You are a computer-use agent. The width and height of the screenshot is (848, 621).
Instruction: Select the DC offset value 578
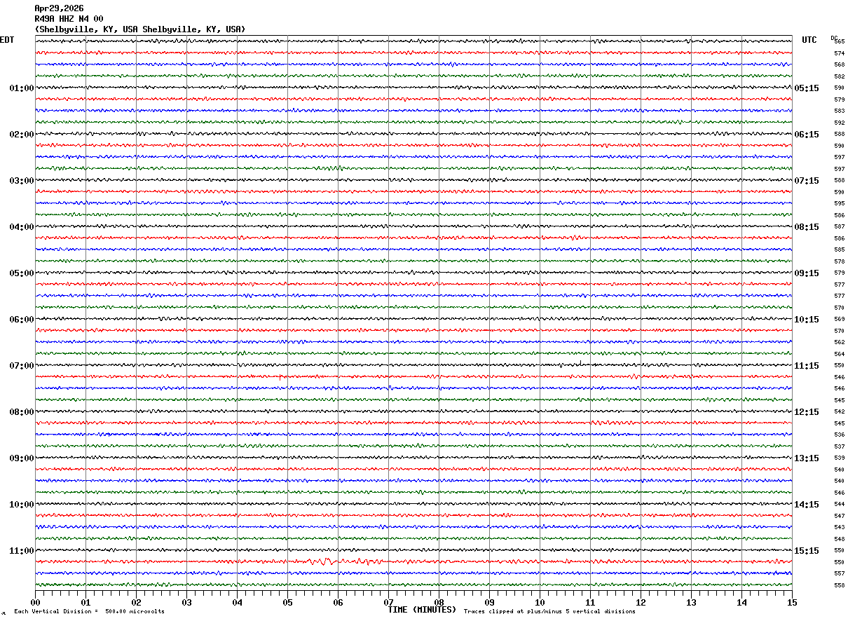pos(839,261)
